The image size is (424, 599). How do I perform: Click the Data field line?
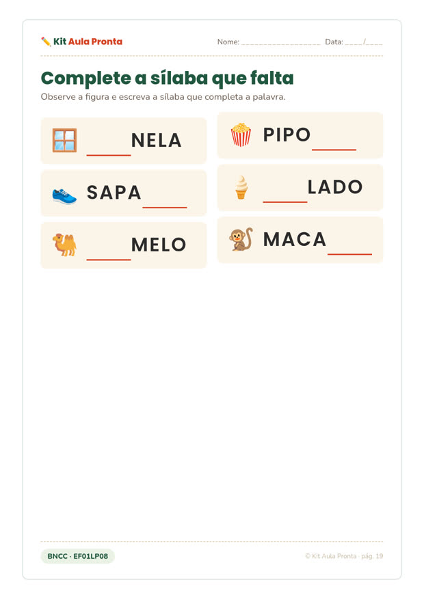pos(364,43)
